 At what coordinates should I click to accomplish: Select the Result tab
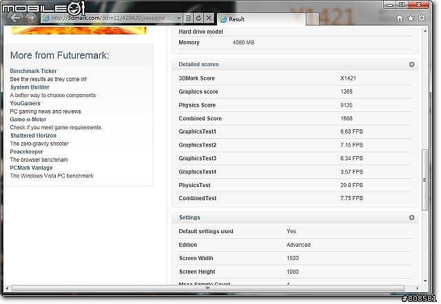coord(262,19)
